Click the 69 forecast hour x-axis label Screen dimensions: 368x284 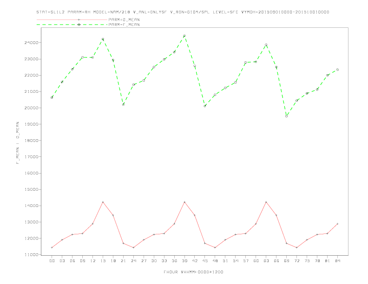287,261
